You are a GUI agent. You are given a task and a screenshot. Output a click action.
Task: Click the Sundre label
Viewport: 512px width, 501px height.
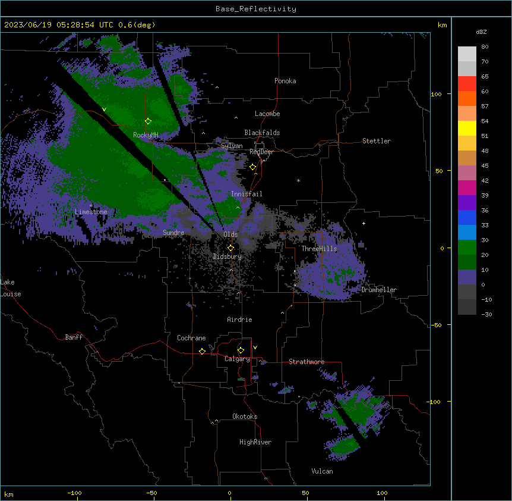tap(173, 233)
